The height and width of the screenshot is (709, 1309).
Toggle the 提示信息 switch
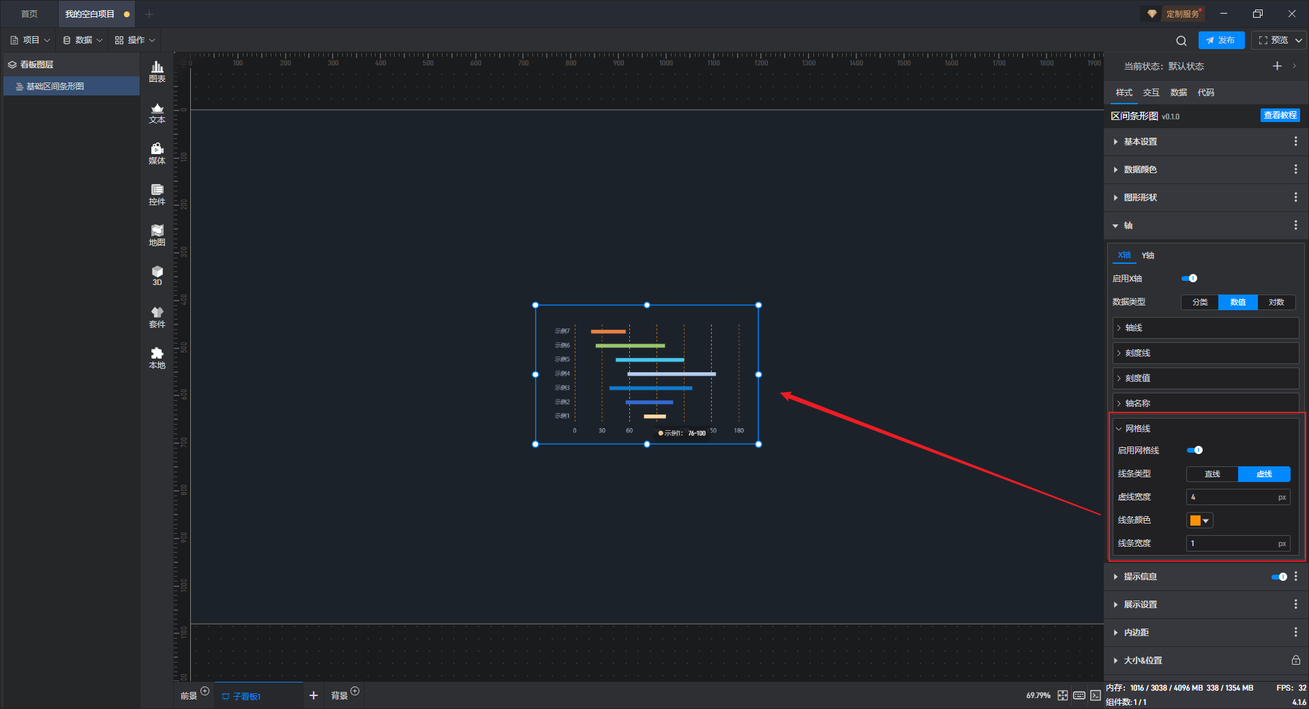[1279, 577]
